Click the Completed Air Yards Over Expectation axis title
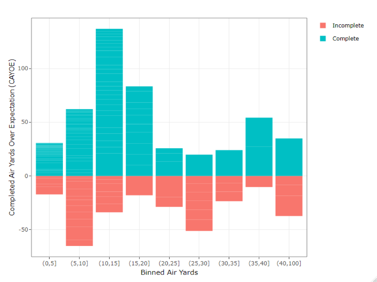The height and width of the screenshot is (282, 377). 12,137
